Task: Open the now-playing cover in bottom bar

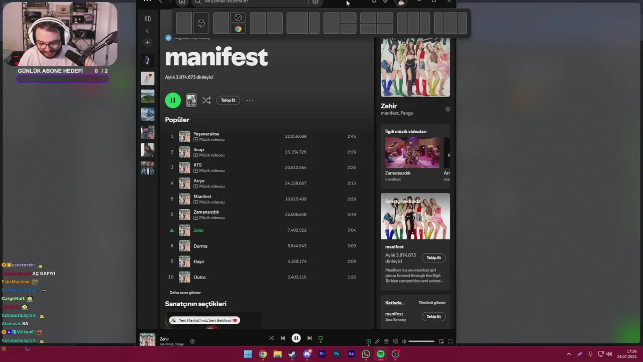Action: (x=147, y=340)
